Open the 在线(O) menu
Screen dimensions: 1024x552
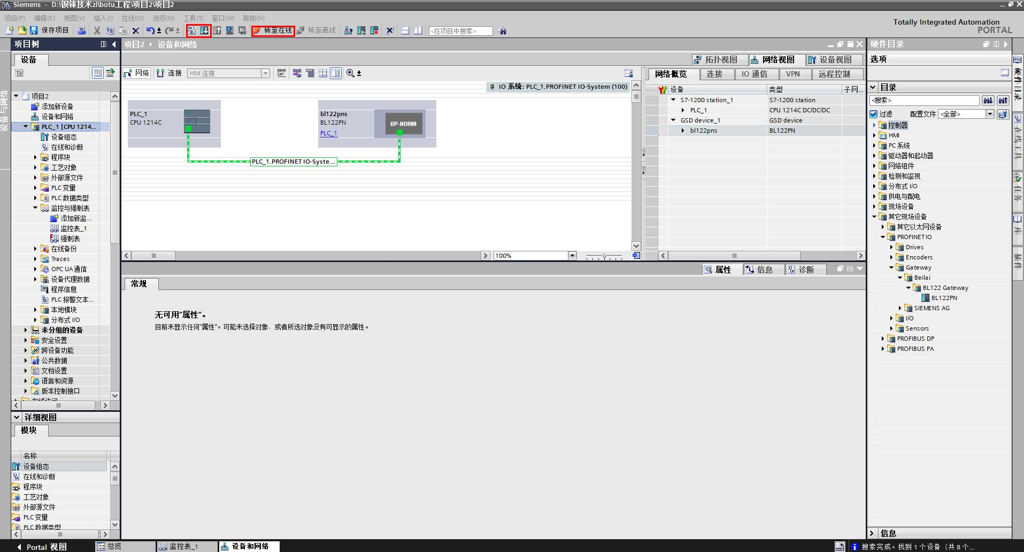coord(132,18)
